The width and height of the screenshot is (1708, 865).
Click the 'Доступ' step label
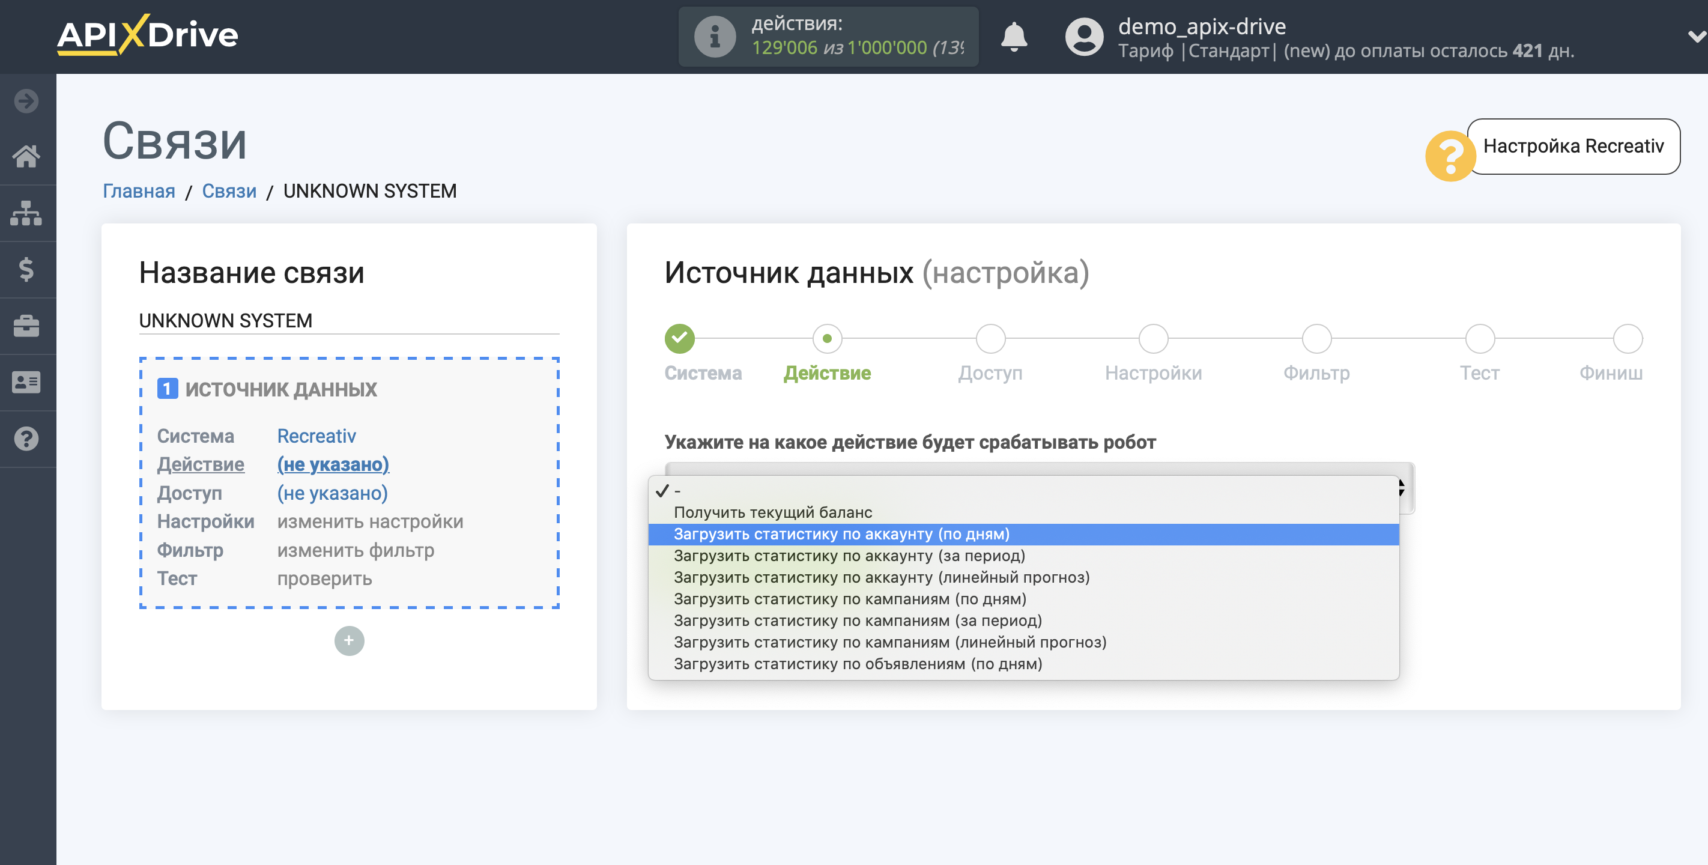(990, 373)
